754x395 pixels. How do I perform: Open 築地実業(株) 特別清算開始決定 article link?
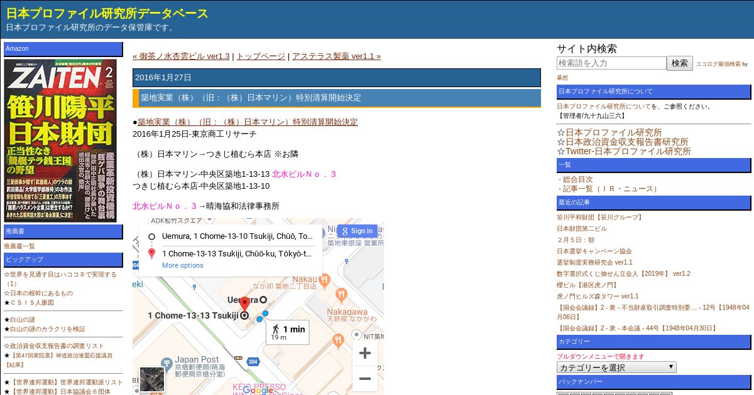click(x=248, y=122)
